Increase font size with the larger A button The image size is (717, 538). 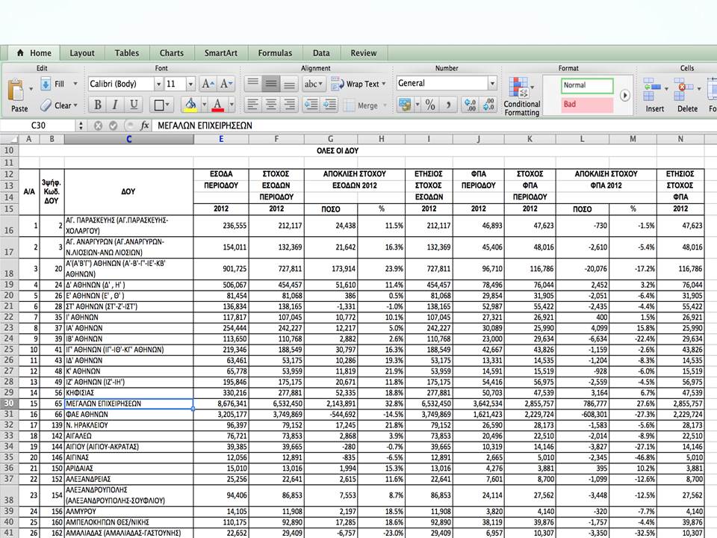[208, 84]
